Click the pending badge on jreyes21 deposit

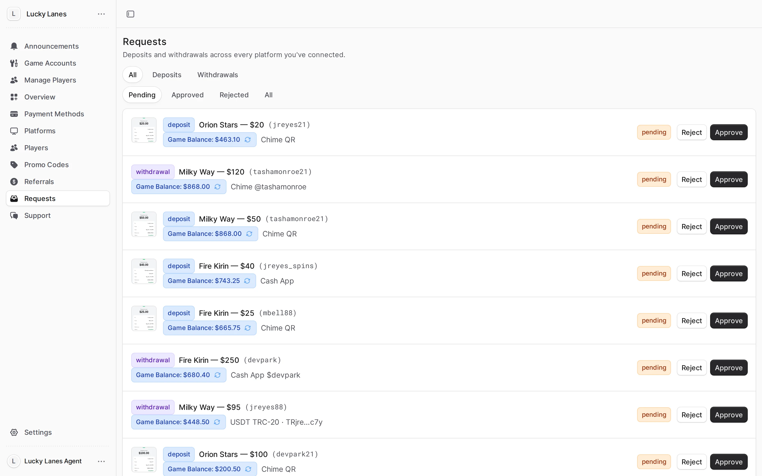(654, 132)
